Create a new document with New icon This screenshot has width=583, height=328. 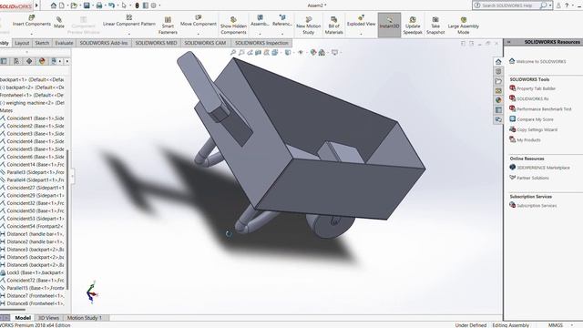click(62, 5)
